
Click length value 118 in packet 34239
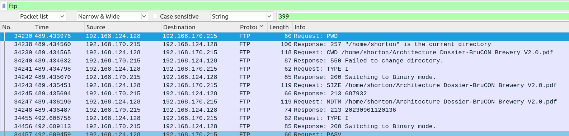coord(286,52)
